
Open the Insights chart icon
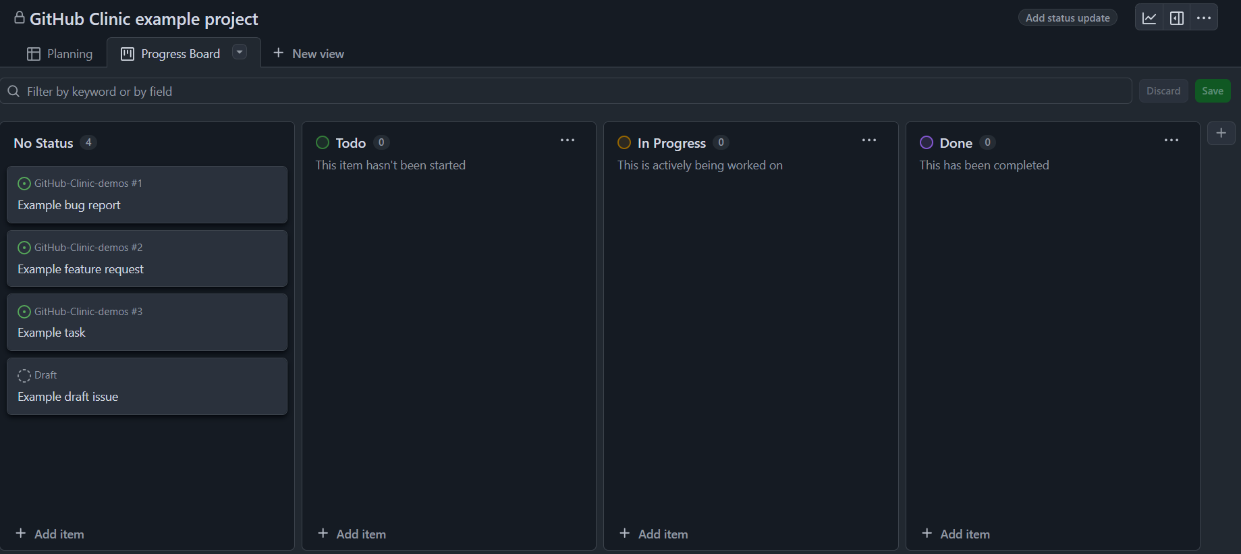tap(1149, 18)
